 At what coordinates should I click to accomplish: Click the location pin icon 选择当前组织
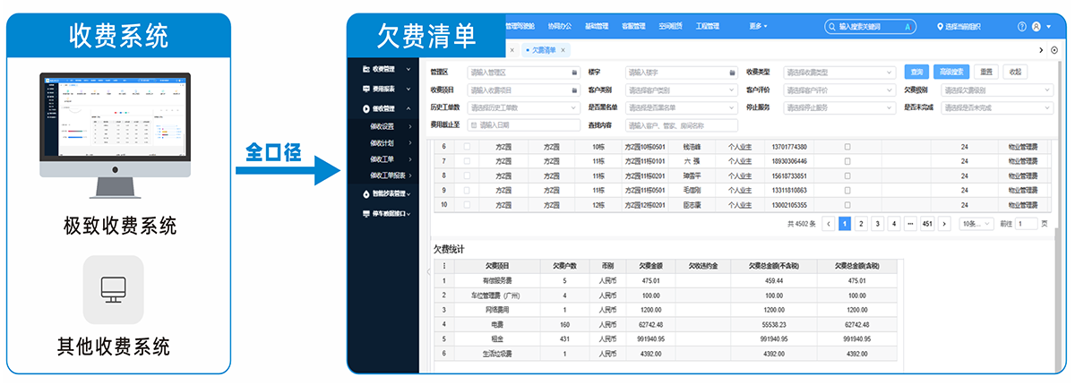[940, 27]
